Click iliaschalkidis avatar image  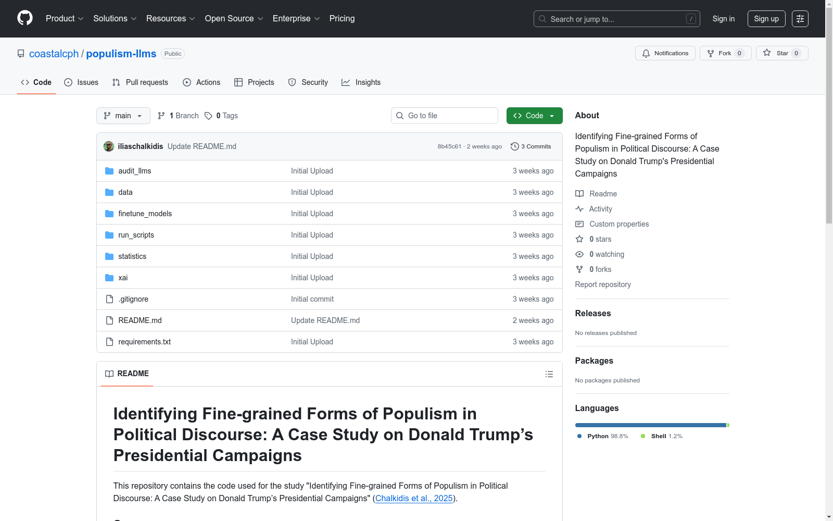coord(109,146)
